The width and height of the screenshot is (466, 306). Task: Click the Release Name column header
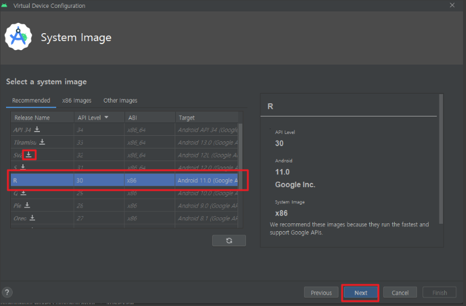coord(42,118)
